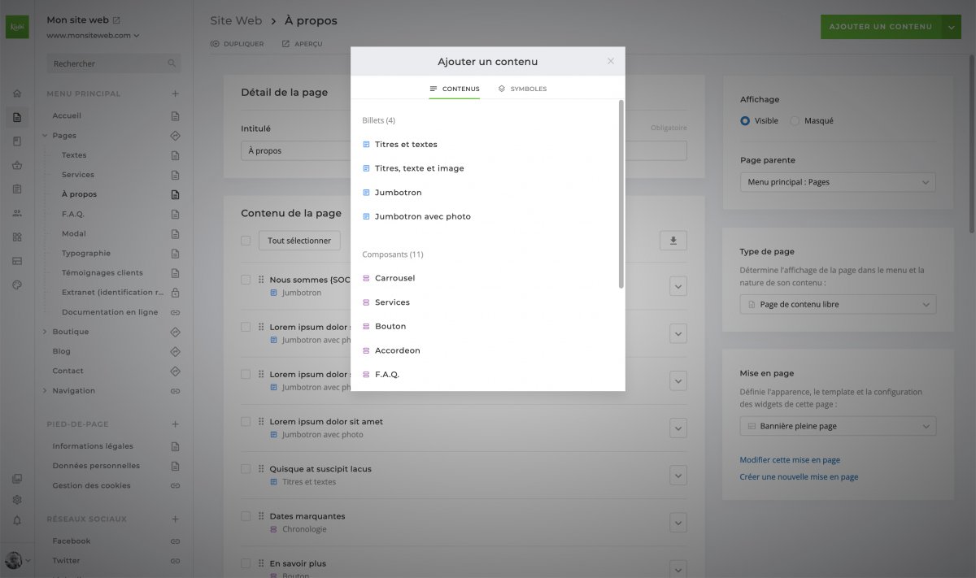Switch to the Contenus tab
The image size is (976, 578).
455,89
